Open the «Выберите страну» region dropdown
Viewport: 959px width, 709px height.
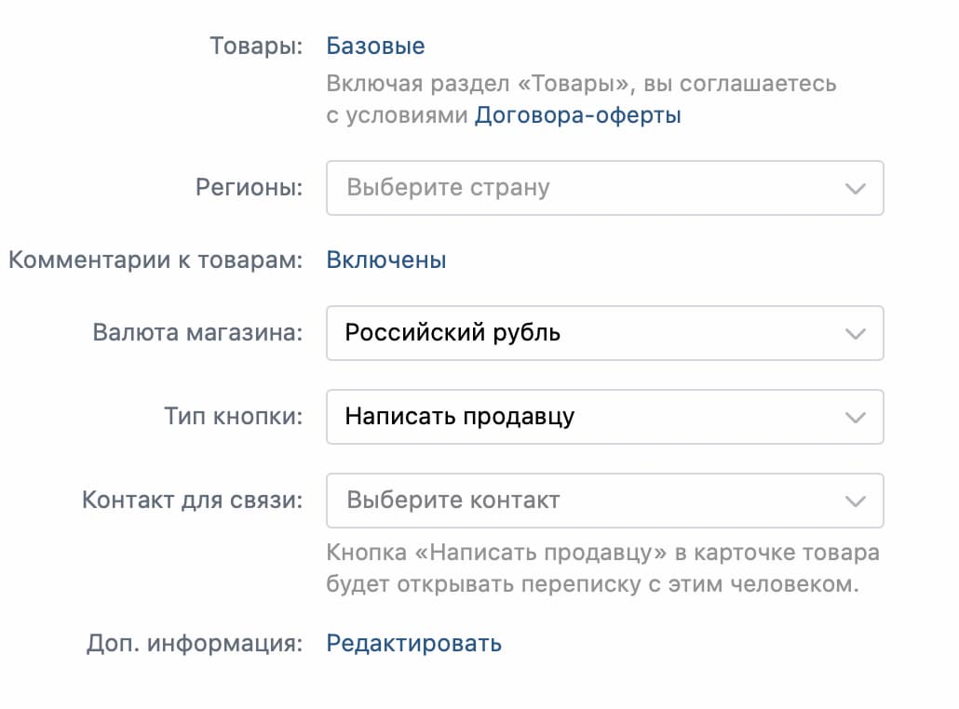(x=605, y=188)
